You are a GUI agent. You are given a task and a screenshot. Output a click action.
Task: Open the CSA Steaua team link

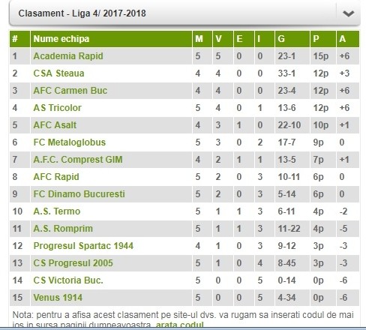click(58, 73)
